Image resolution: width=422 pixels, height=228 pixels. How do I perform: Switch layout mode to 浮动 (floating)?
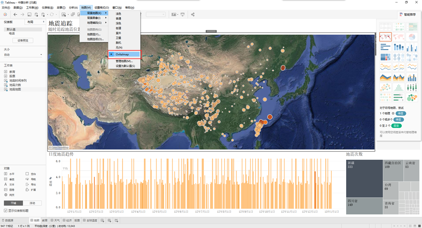[32, 203]
